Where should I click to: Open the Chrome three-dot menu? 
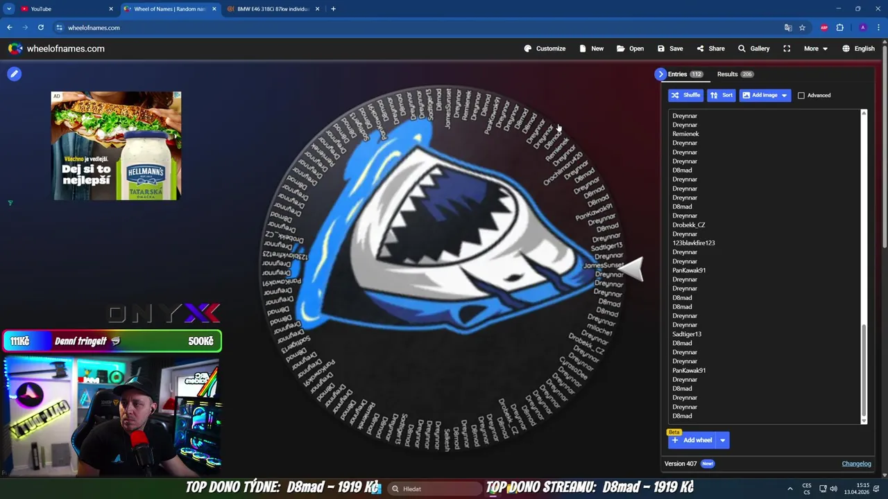pyautogui.click(x=878, y=28)
